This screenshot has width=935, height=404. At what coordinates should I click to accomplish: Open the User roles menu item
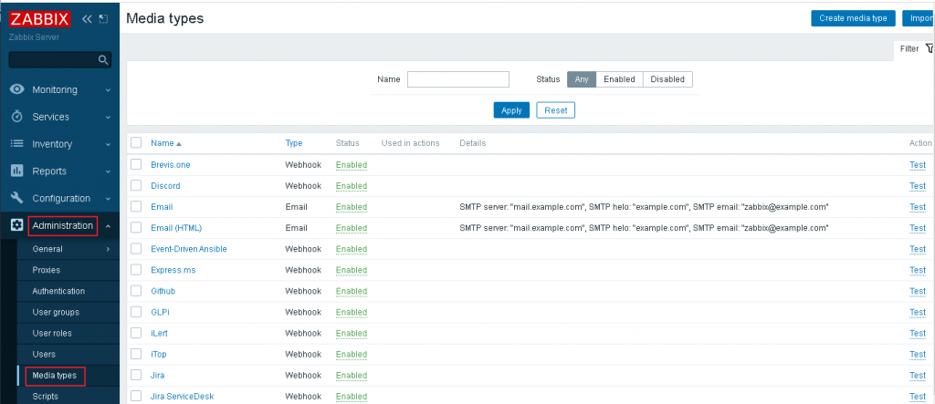tap(52, 333)
